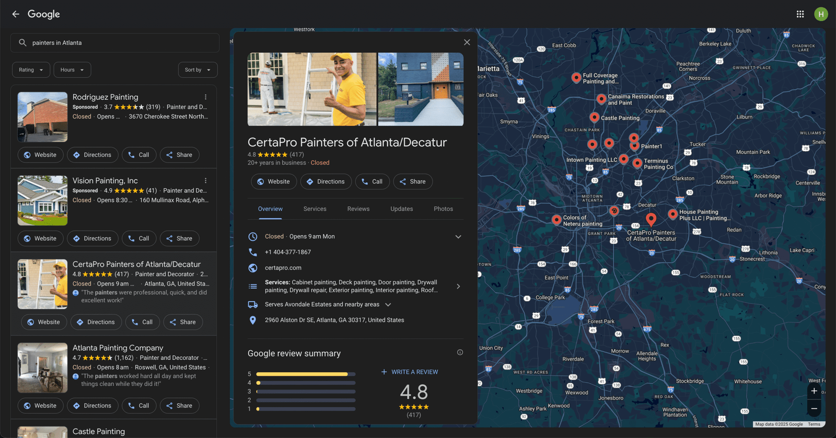Select Canaima Restorations and Paint pin
The width and height of the screenshot is (836, 438).
(x=601, y=99)
